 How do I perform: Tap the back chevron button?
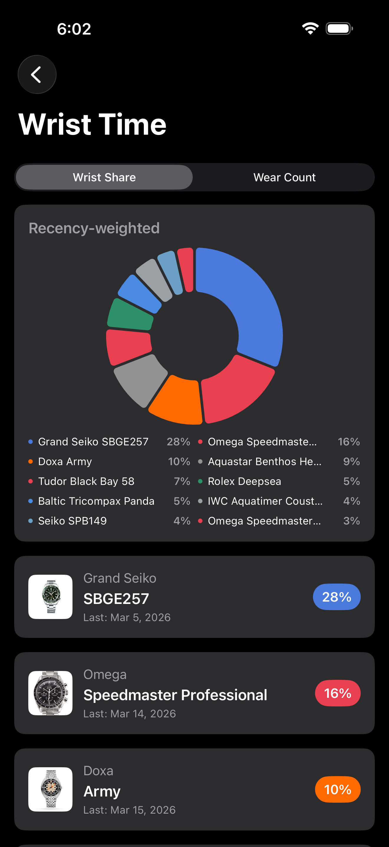coord(37,75)
